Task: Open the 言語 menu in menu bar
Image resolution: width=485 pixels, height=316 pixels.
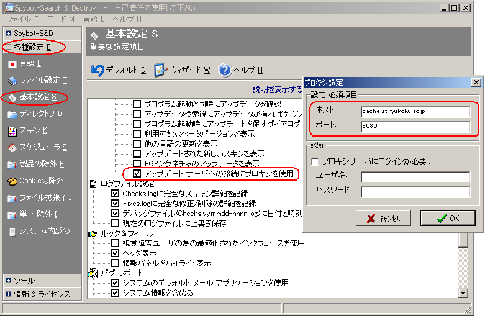Action: [94, 19]
